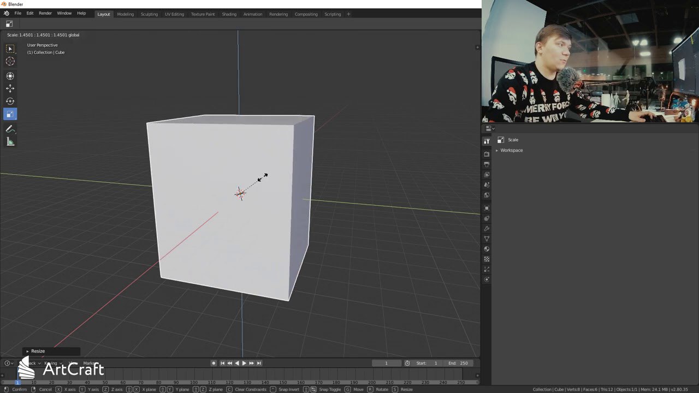The image size is (699, 393).
Task: Click the 'Scale: 1.4501' status text
Action: (43, 35)
